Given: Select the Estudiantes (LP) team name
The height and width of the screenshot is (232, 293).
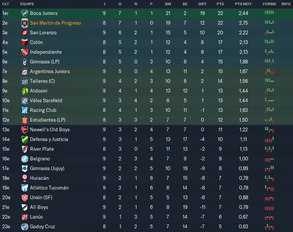Looking at the screenshot, I should pyautogui.click(x=48, y=120).
